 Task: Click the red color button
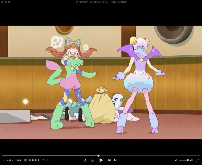coord(30,160)
